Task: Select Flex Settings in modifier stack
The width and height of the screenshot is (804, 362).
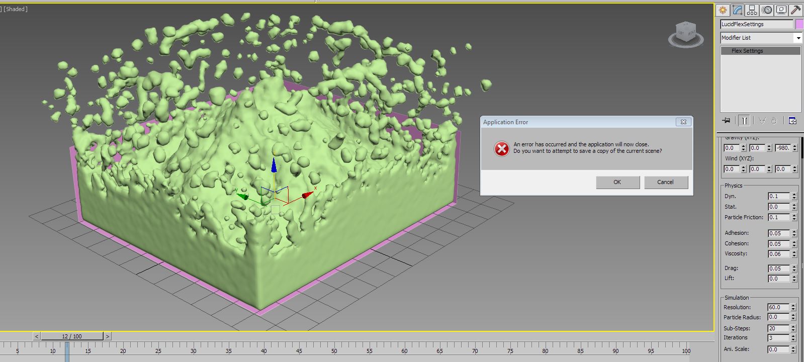Action: pos(747,51)
